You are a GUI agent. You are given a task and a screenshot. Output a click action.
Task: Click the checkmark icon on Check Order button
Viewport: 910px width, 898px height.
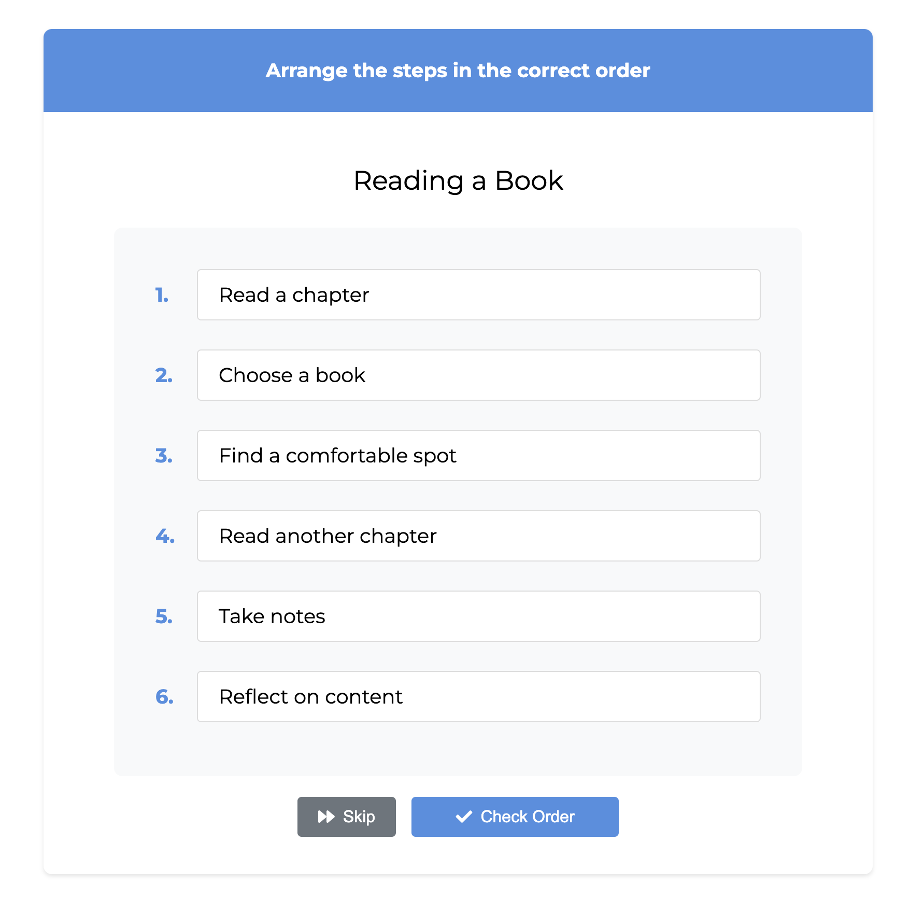(464, 817)
